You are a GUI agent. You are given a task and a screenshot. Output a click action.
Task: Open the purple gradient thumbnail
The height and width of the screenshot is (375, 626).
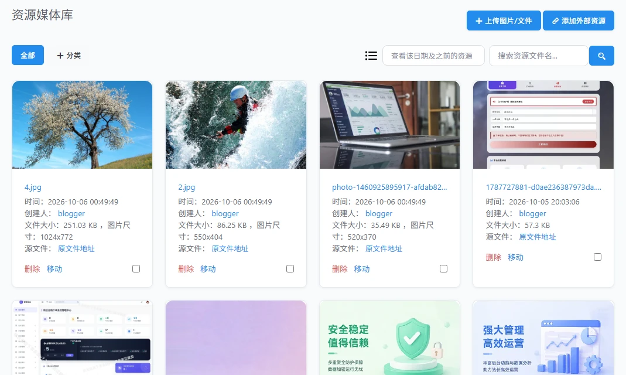[x=236, y=338]
